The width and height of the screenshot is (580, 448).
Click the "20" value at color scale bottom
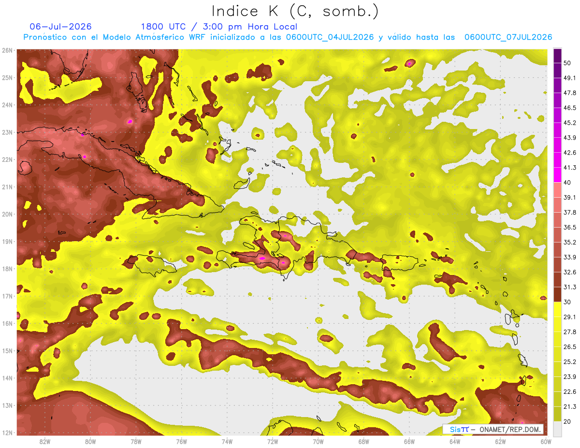567,421
